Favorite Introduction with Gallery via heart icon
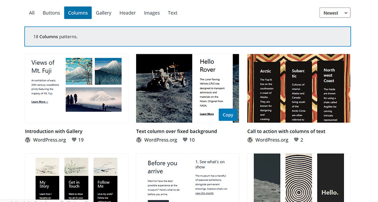The height and width of the screenshot is (202, 378). (x=74, y=140)
